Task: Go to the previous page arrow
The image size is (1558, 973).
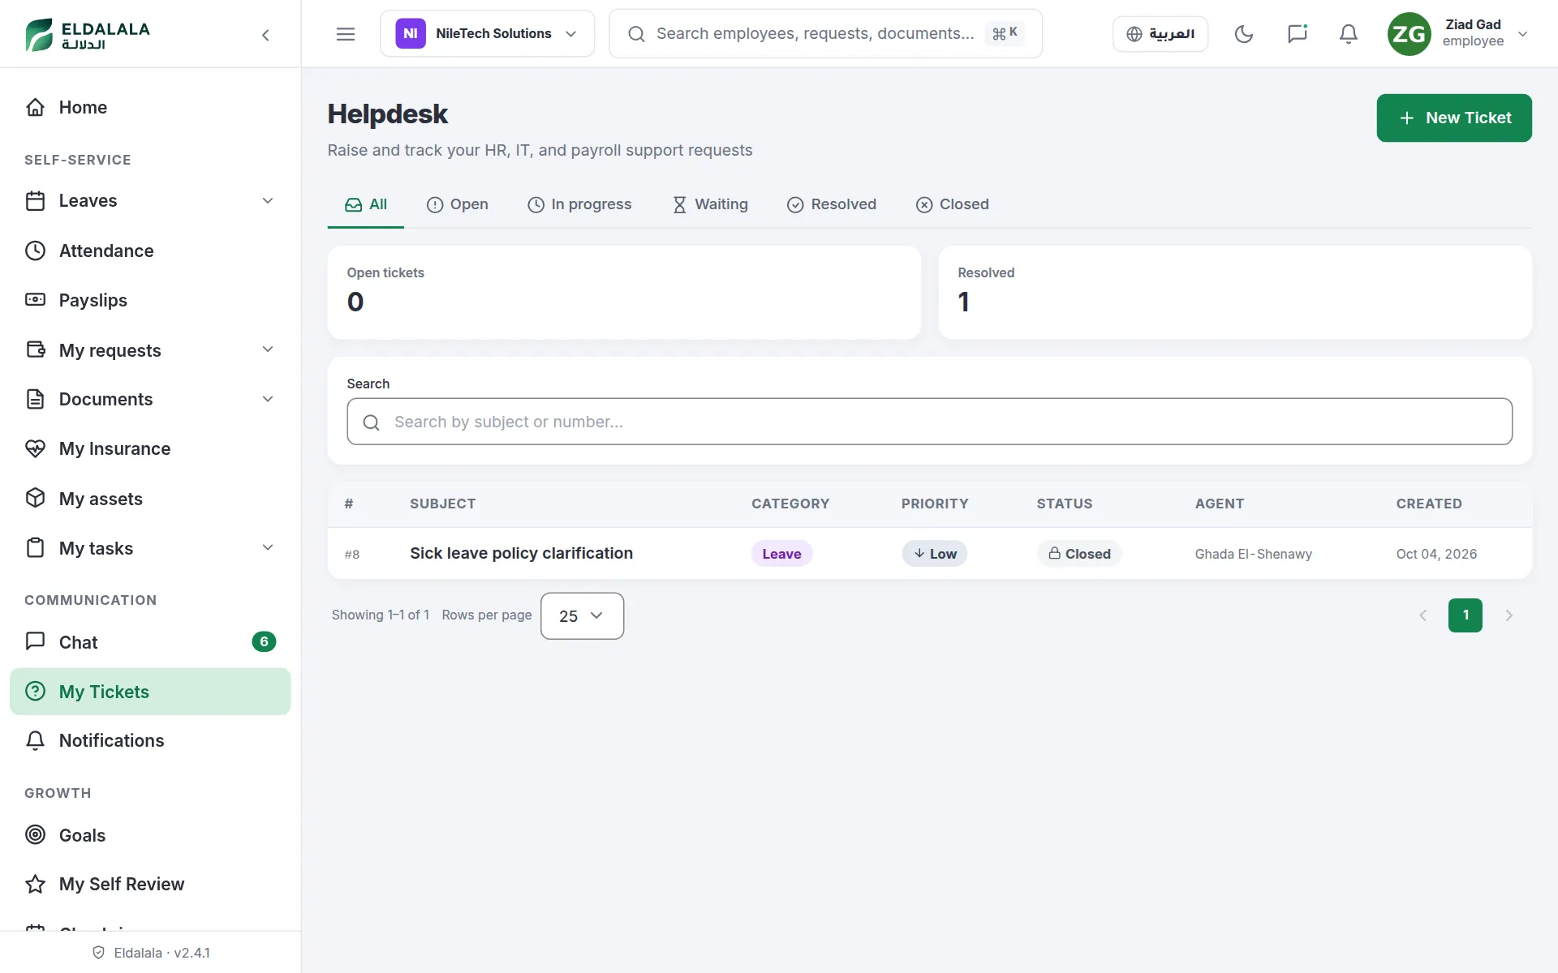Action: [x=1422, y=615]
